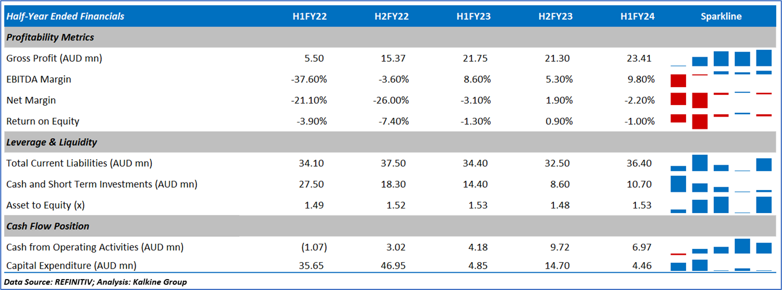Click the Sparkline column header
Screen dimensions: 782x290
point(721,17)
